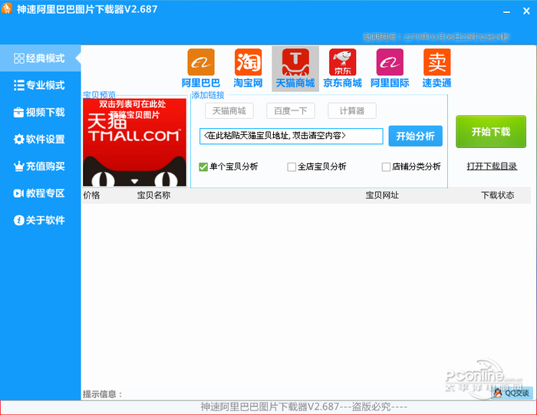
Task: Click the 天猫商城 shortcut button
Action: tap(229, 111)
